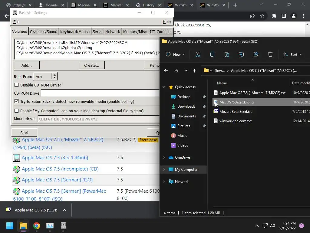Open Apple Mac OS 7.5 [German] (ISO) link
The height and width of the screenshot is (233, 310).
click(57, 180)
